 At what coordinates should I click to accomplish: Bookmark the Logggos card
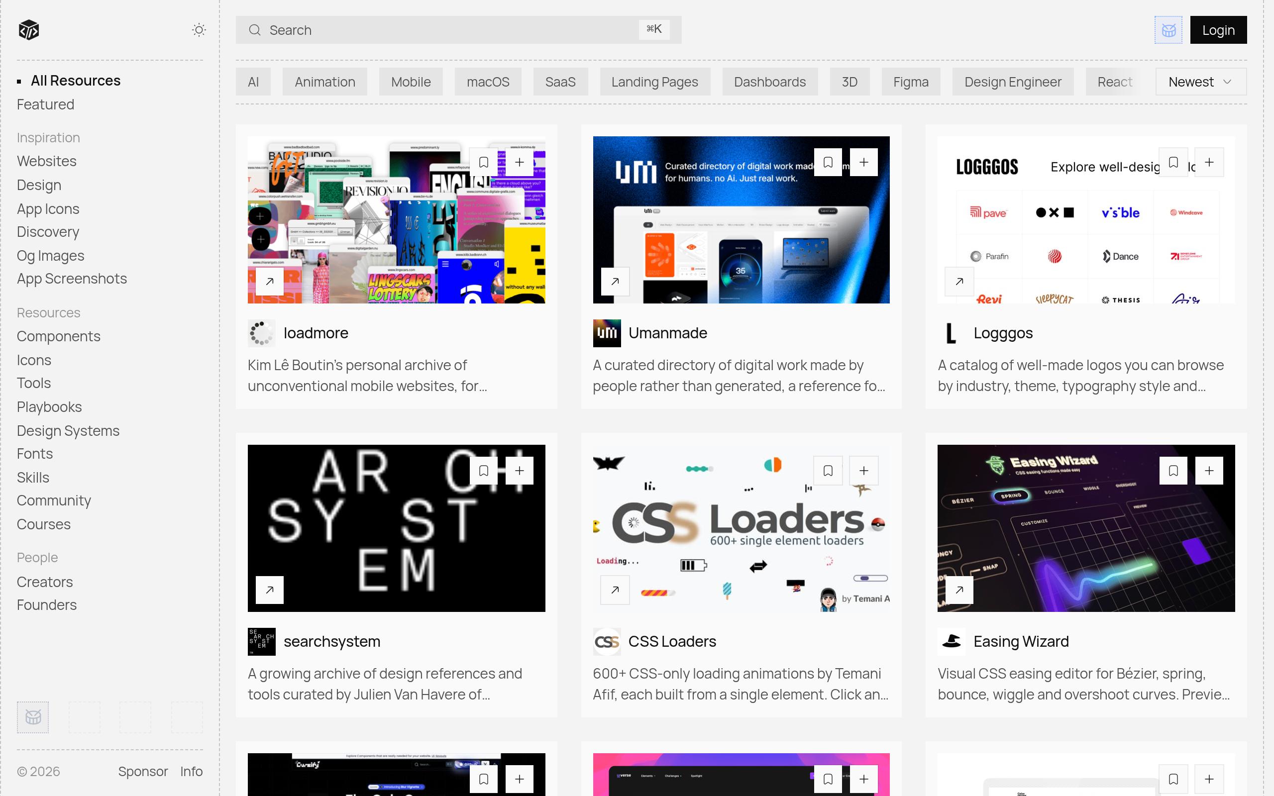pyautogui.click(x=1173, y=162)
